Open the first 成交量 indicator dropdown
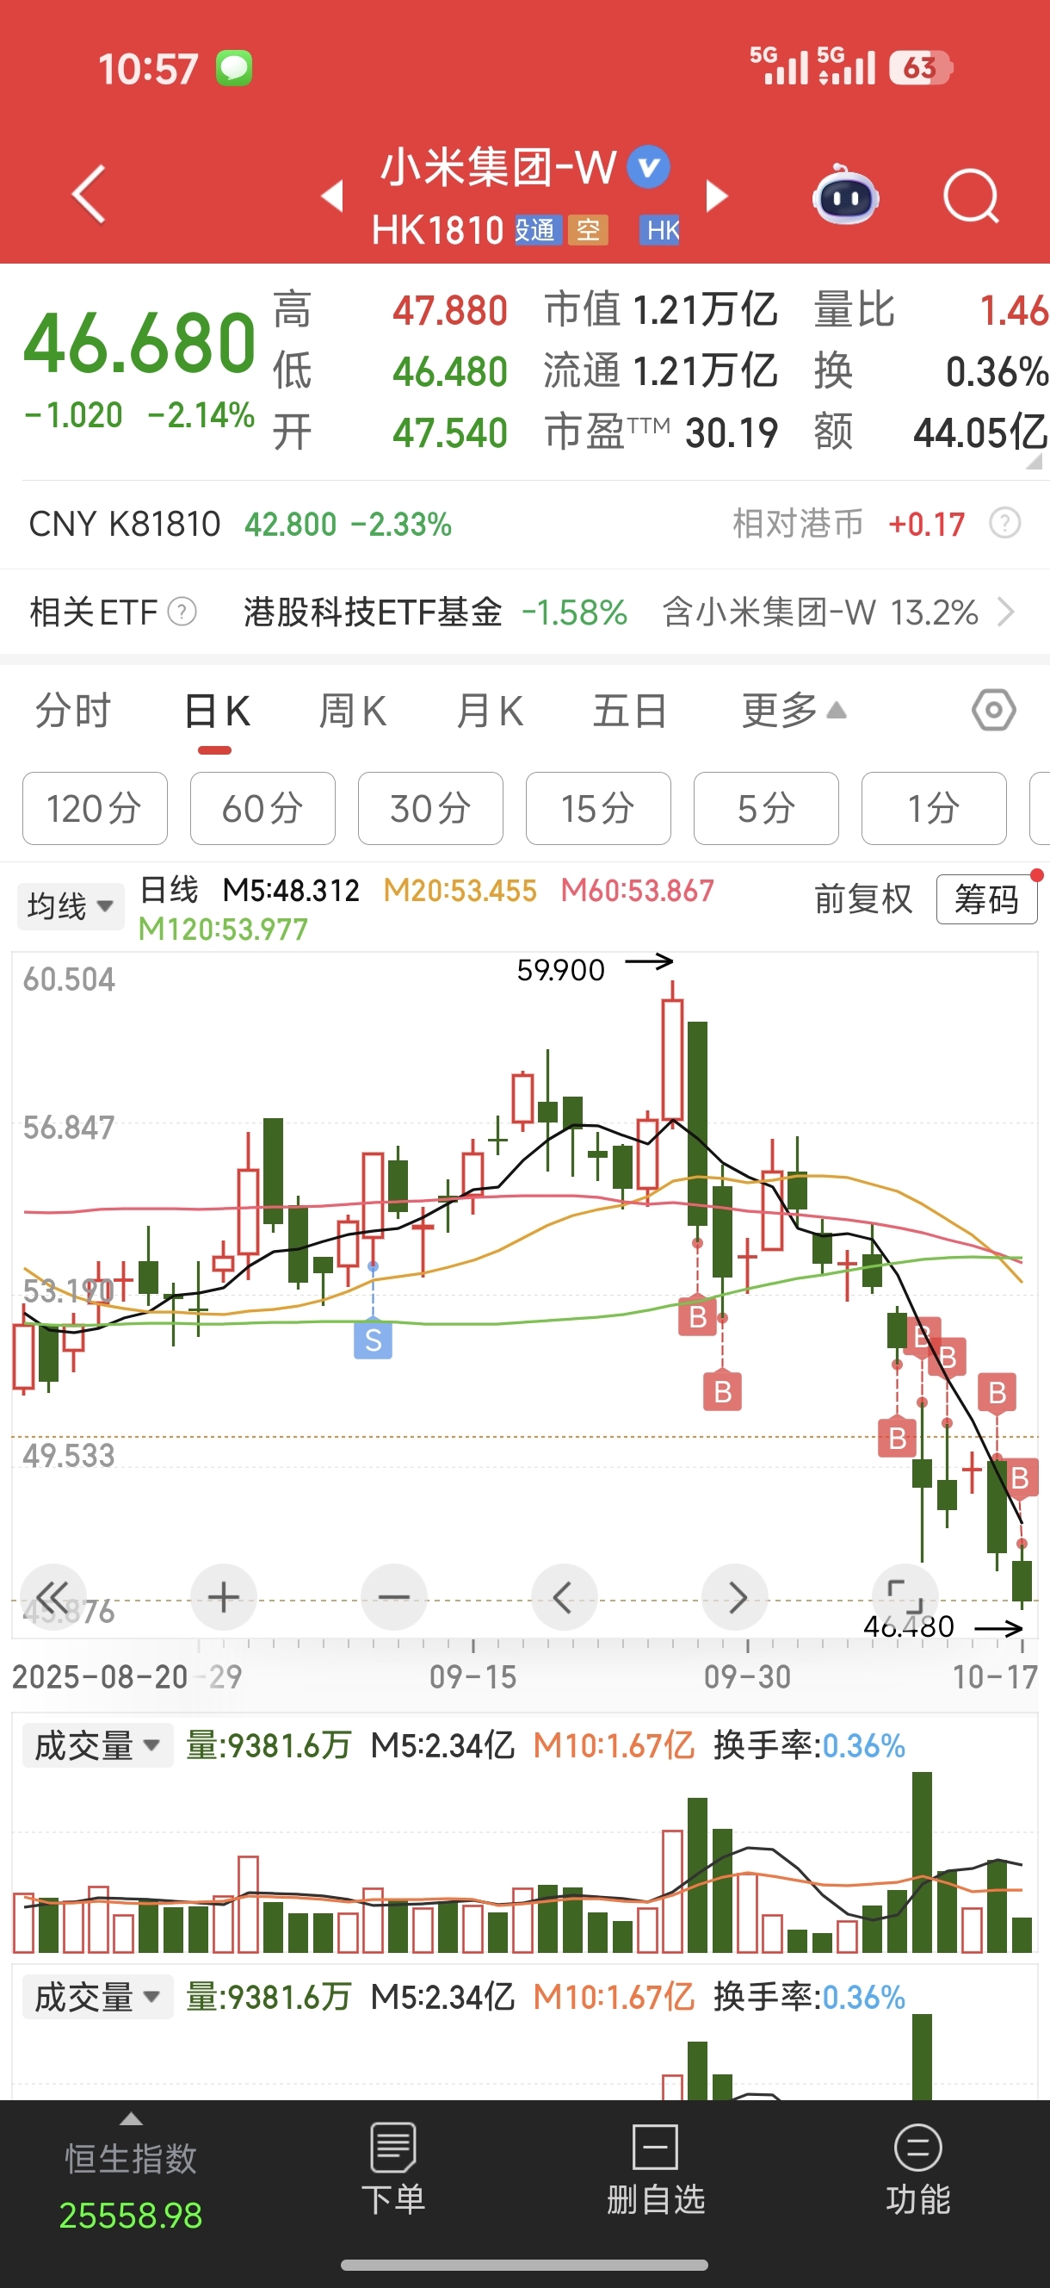Screen dimensions: 1050x2288 96,1746
